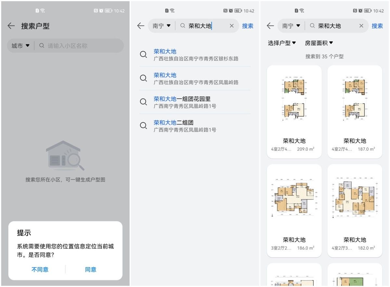Select 荣和大地 suggestion on 银杉东路

coord(195,55)
